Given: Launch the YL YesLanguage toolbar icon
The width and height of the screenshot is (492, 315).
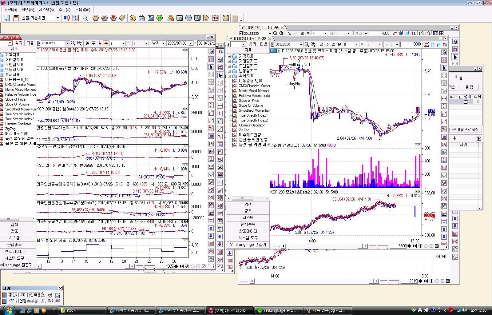Looking at the screenshot, I should click(x=160, y=18).
